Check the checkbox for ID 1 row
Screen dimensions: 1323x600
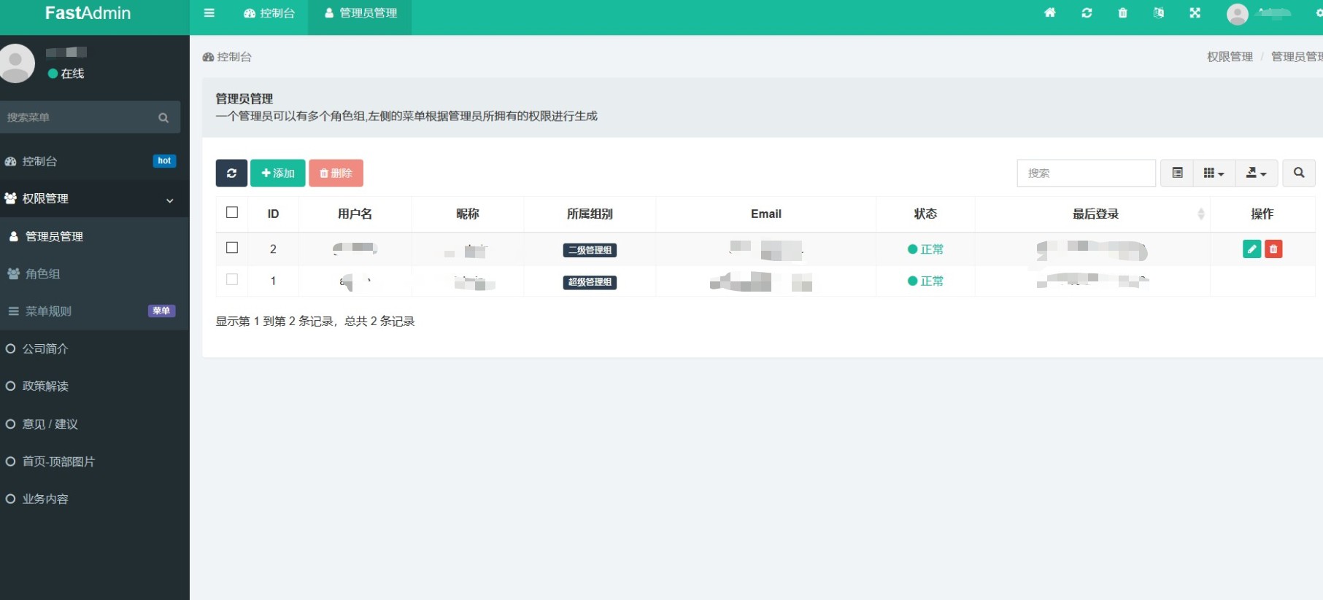232,279
